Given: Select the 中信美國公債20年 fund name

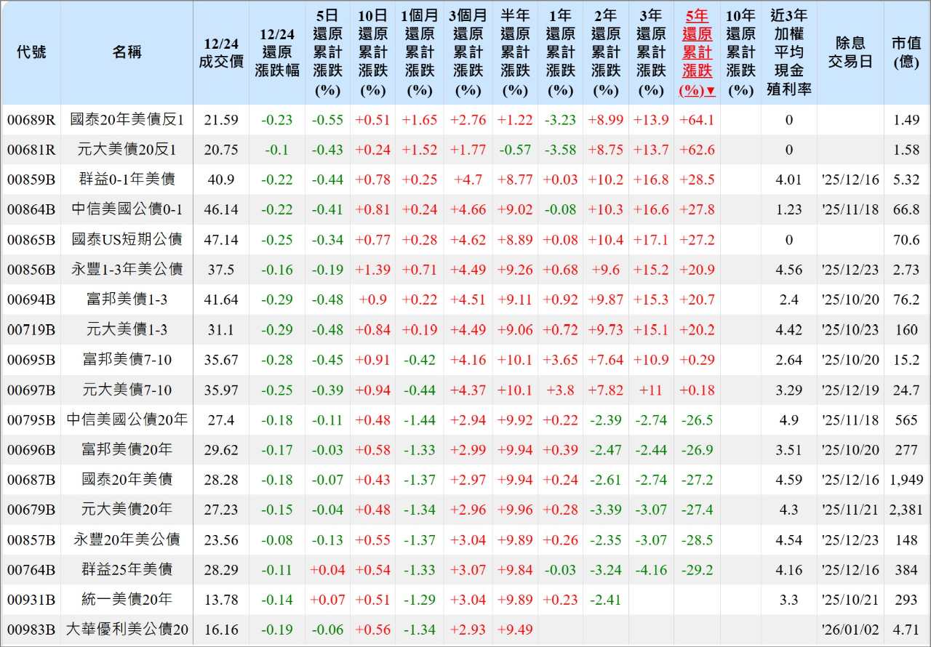Looking at the screenshot, I should [x=127, y=419].
